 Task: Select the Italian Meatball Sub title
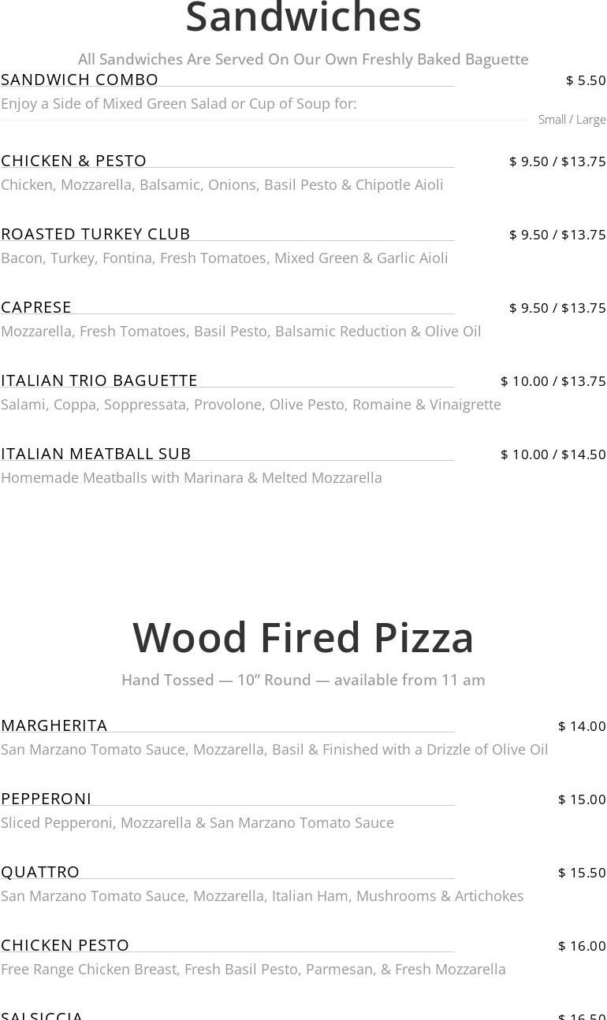point(96,454)
